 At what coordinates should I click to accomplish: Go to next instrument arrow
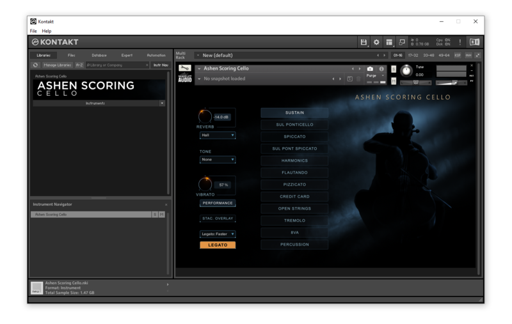click(x=360, y=69)
